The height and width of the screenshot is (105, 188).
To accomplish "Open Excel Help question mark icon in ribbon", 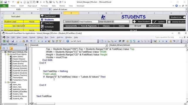I will click(176, 6).
